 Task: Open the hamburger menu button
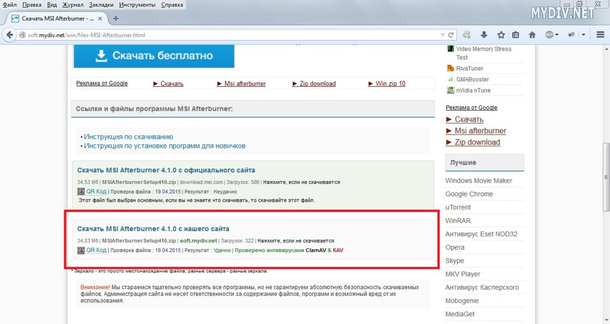tap(600, 35)
